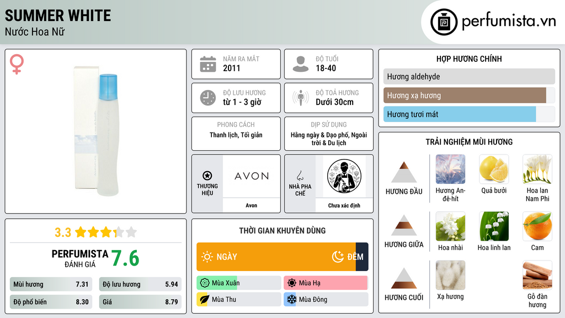Click the pyramid icon above Hương cuối
Viewport: 565px width, 318px height.
pyautogui.click(x=404, y=278)
